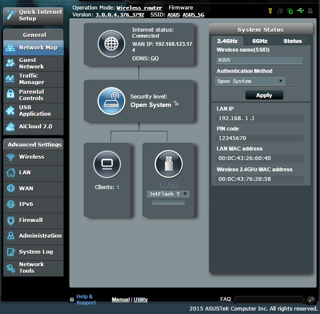The height and width of the screenshot is (314, 320).
Task: Expand the JetFlash USB device dropdown
Action: click(x=168, y=194)
